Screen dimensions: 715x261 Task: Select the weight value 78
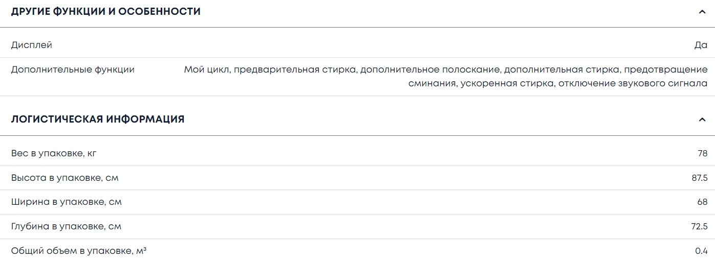coord(702,153)
